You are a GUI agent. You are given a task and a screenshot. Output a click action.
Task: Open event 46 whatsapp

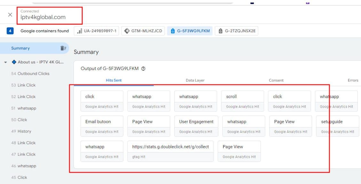tap(23, 166)
